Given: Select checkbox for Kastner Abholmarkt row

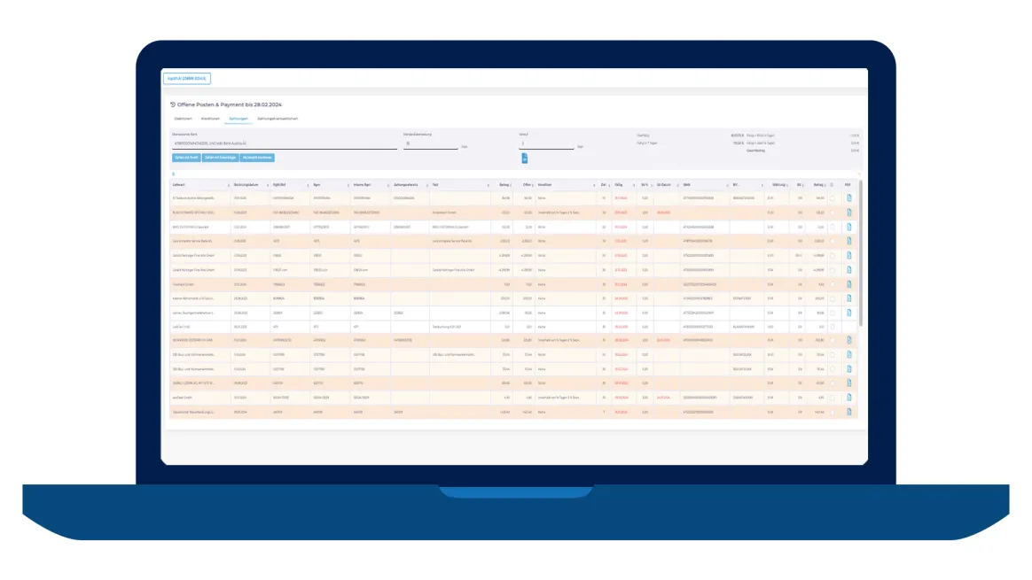Looking at the screenshot, I should 832,298.
